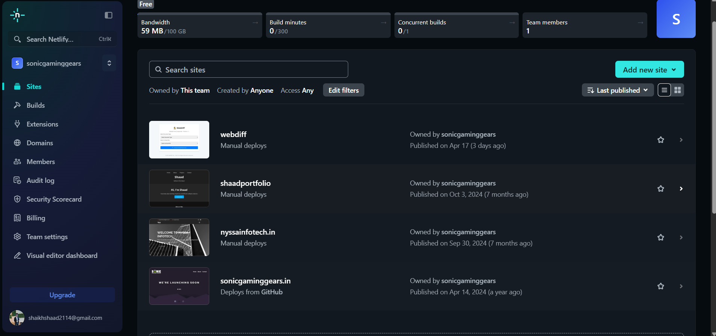The height and width of the screenshot is (336, 716).
Task: Open Visual editor dashboard
Action: pos(62,255)
